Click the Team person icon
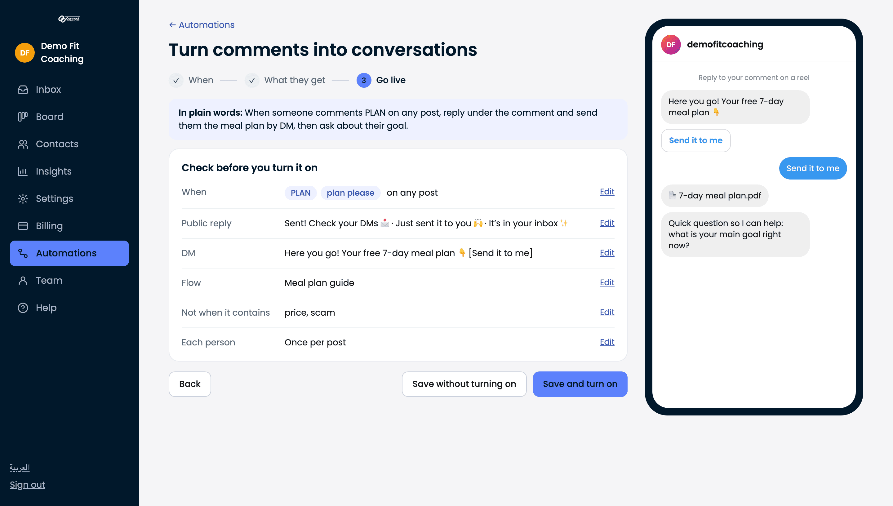The image size is (893, 506). coord(23,281)
